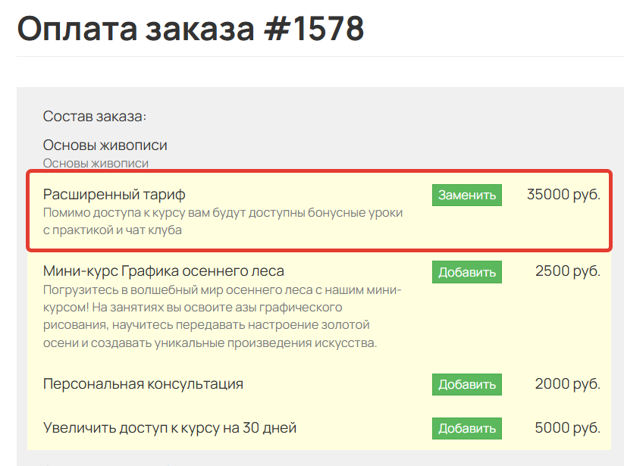Add Мини-курс Графика осеннего леса to the order
Image resolution: width=624 pixels, height=466 pixels.
pyautogui.click(x=467, y=272)
